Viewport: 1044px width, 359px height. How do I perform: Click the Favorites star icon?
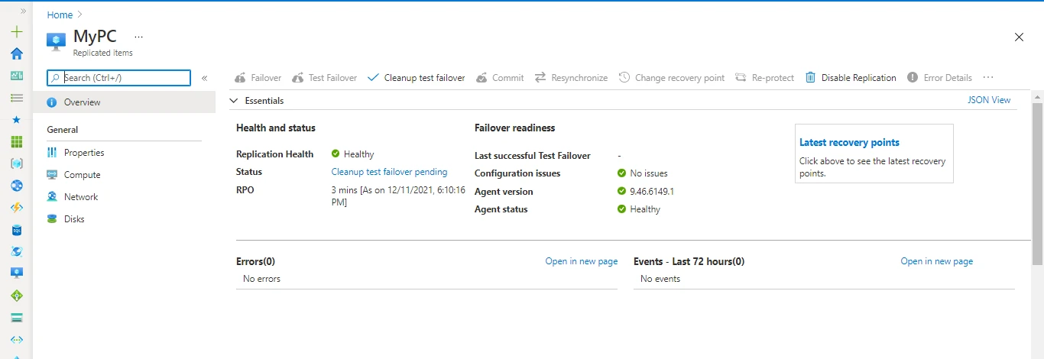tap(16, 120)
